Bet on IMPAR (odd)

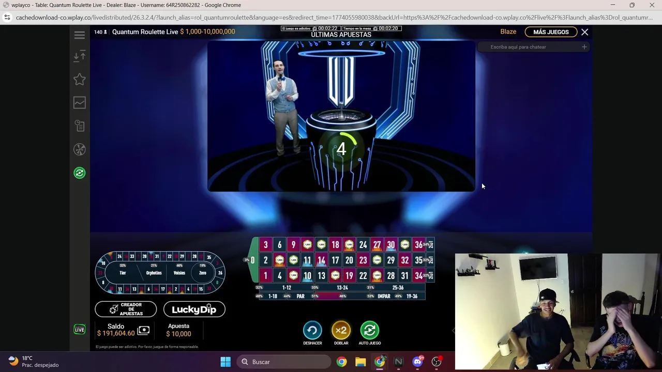point(384,297)
